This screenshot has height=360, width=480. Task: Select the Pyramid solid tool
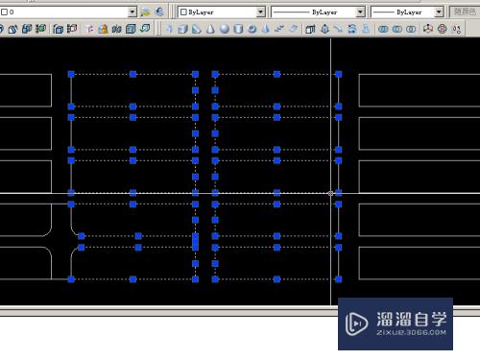tap(266, 29)
